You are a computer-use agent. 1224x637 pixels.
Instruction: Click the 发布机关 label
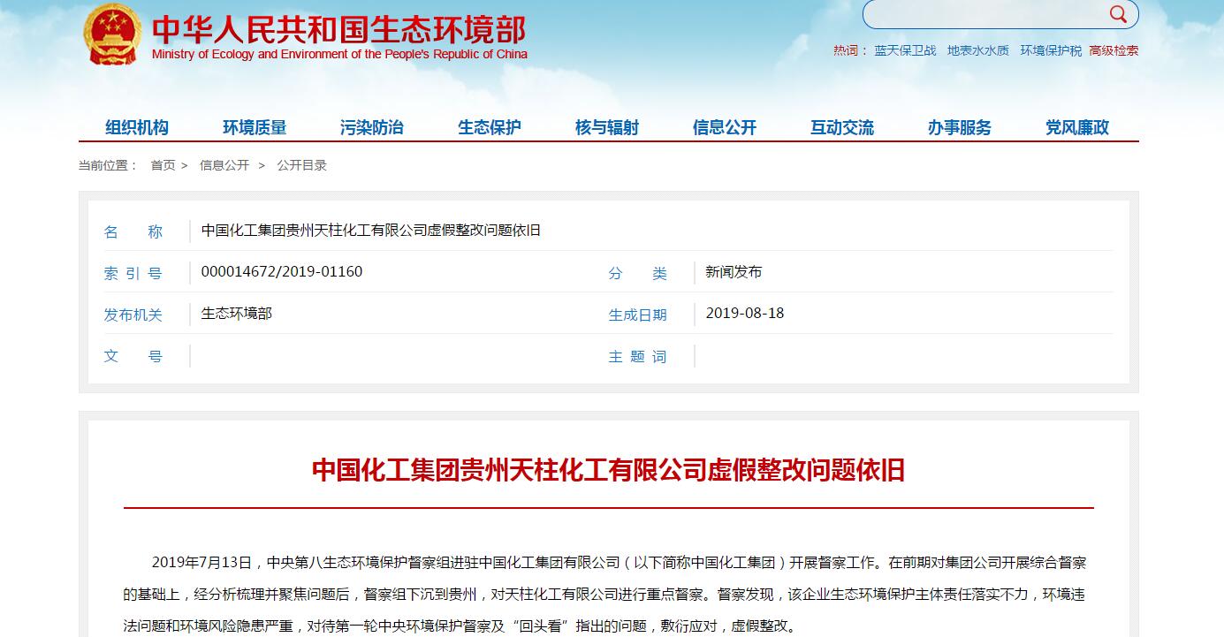click(133, 315)
